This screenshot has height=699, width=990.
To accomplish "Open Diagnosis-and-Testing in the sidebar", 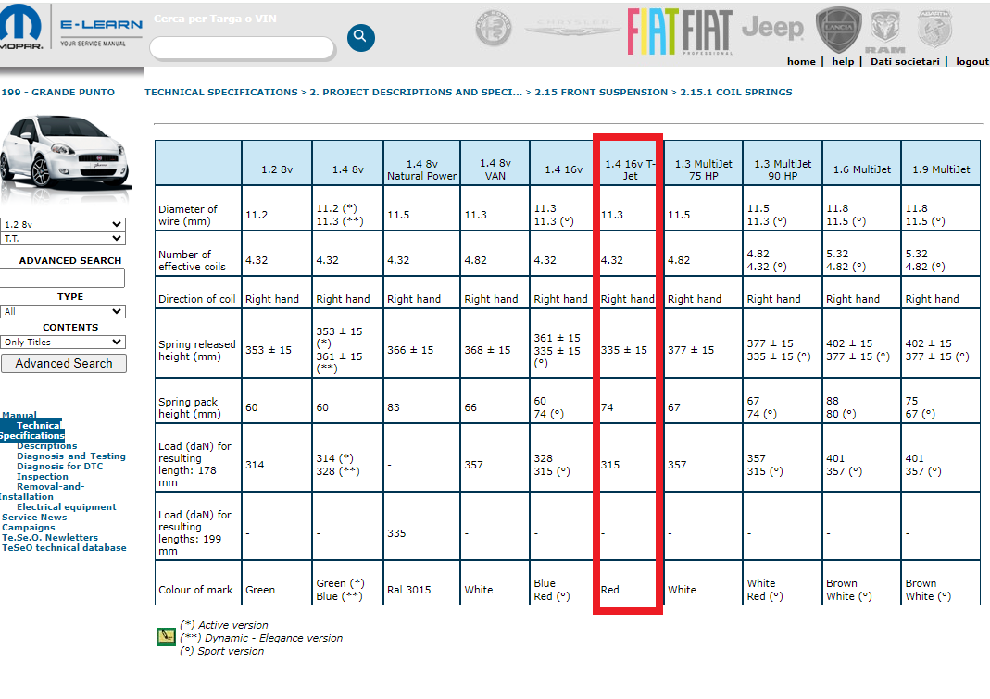I will (71, 456).
